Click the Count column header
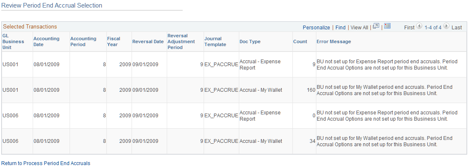Screen dimensions: 468x168 [300, 41]
